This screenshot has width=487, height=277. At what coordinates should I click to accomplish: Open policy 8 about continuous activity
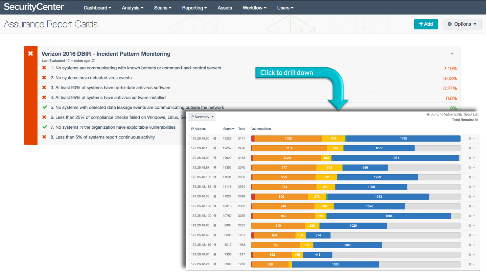click(103, 137)
